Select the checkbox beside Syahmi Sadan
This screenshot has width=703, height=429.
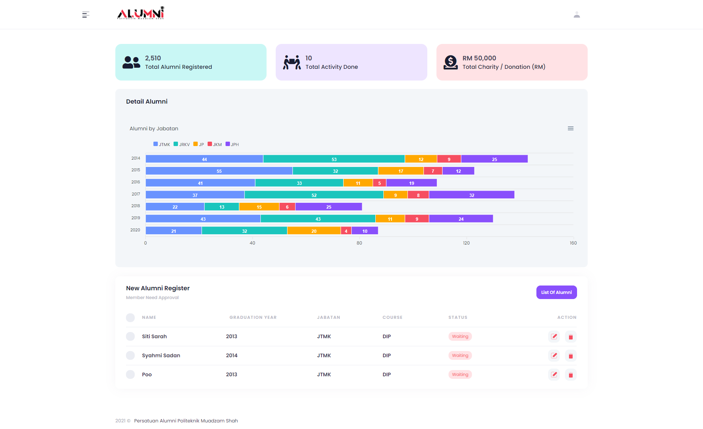pos(130,355)
